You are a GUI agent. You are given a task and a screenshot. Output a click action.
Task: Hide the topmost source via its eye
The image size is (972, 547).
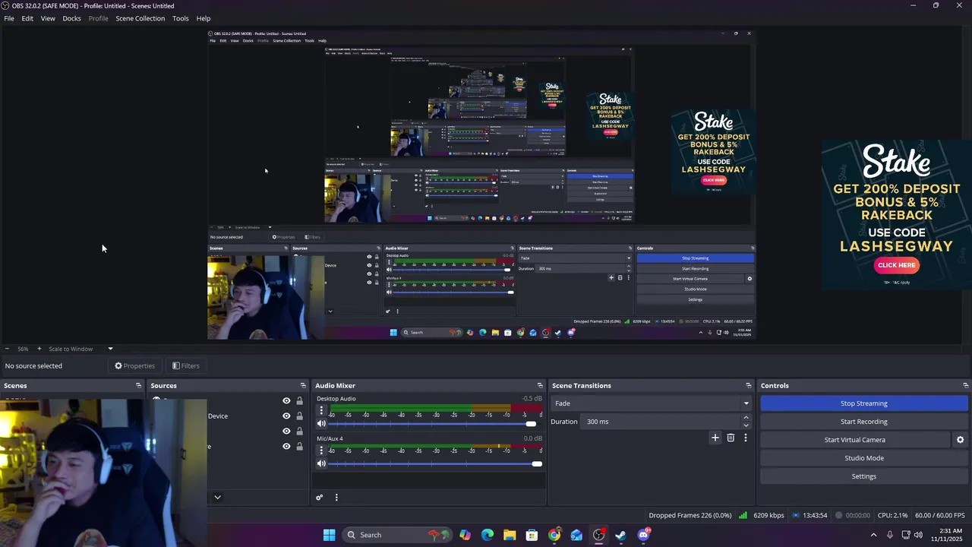point(286,401)
